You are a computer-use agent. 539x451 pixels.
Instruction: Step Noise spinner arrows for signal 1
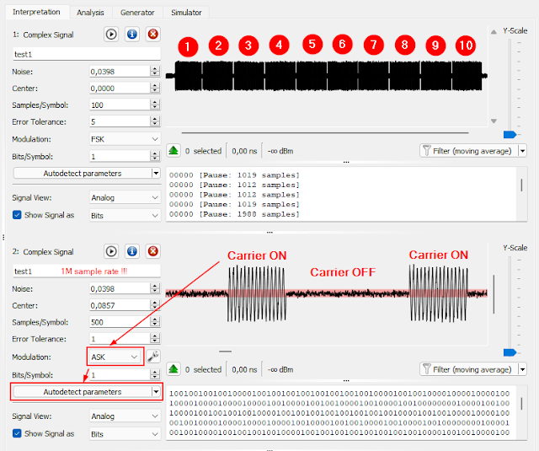pos(155,72)
